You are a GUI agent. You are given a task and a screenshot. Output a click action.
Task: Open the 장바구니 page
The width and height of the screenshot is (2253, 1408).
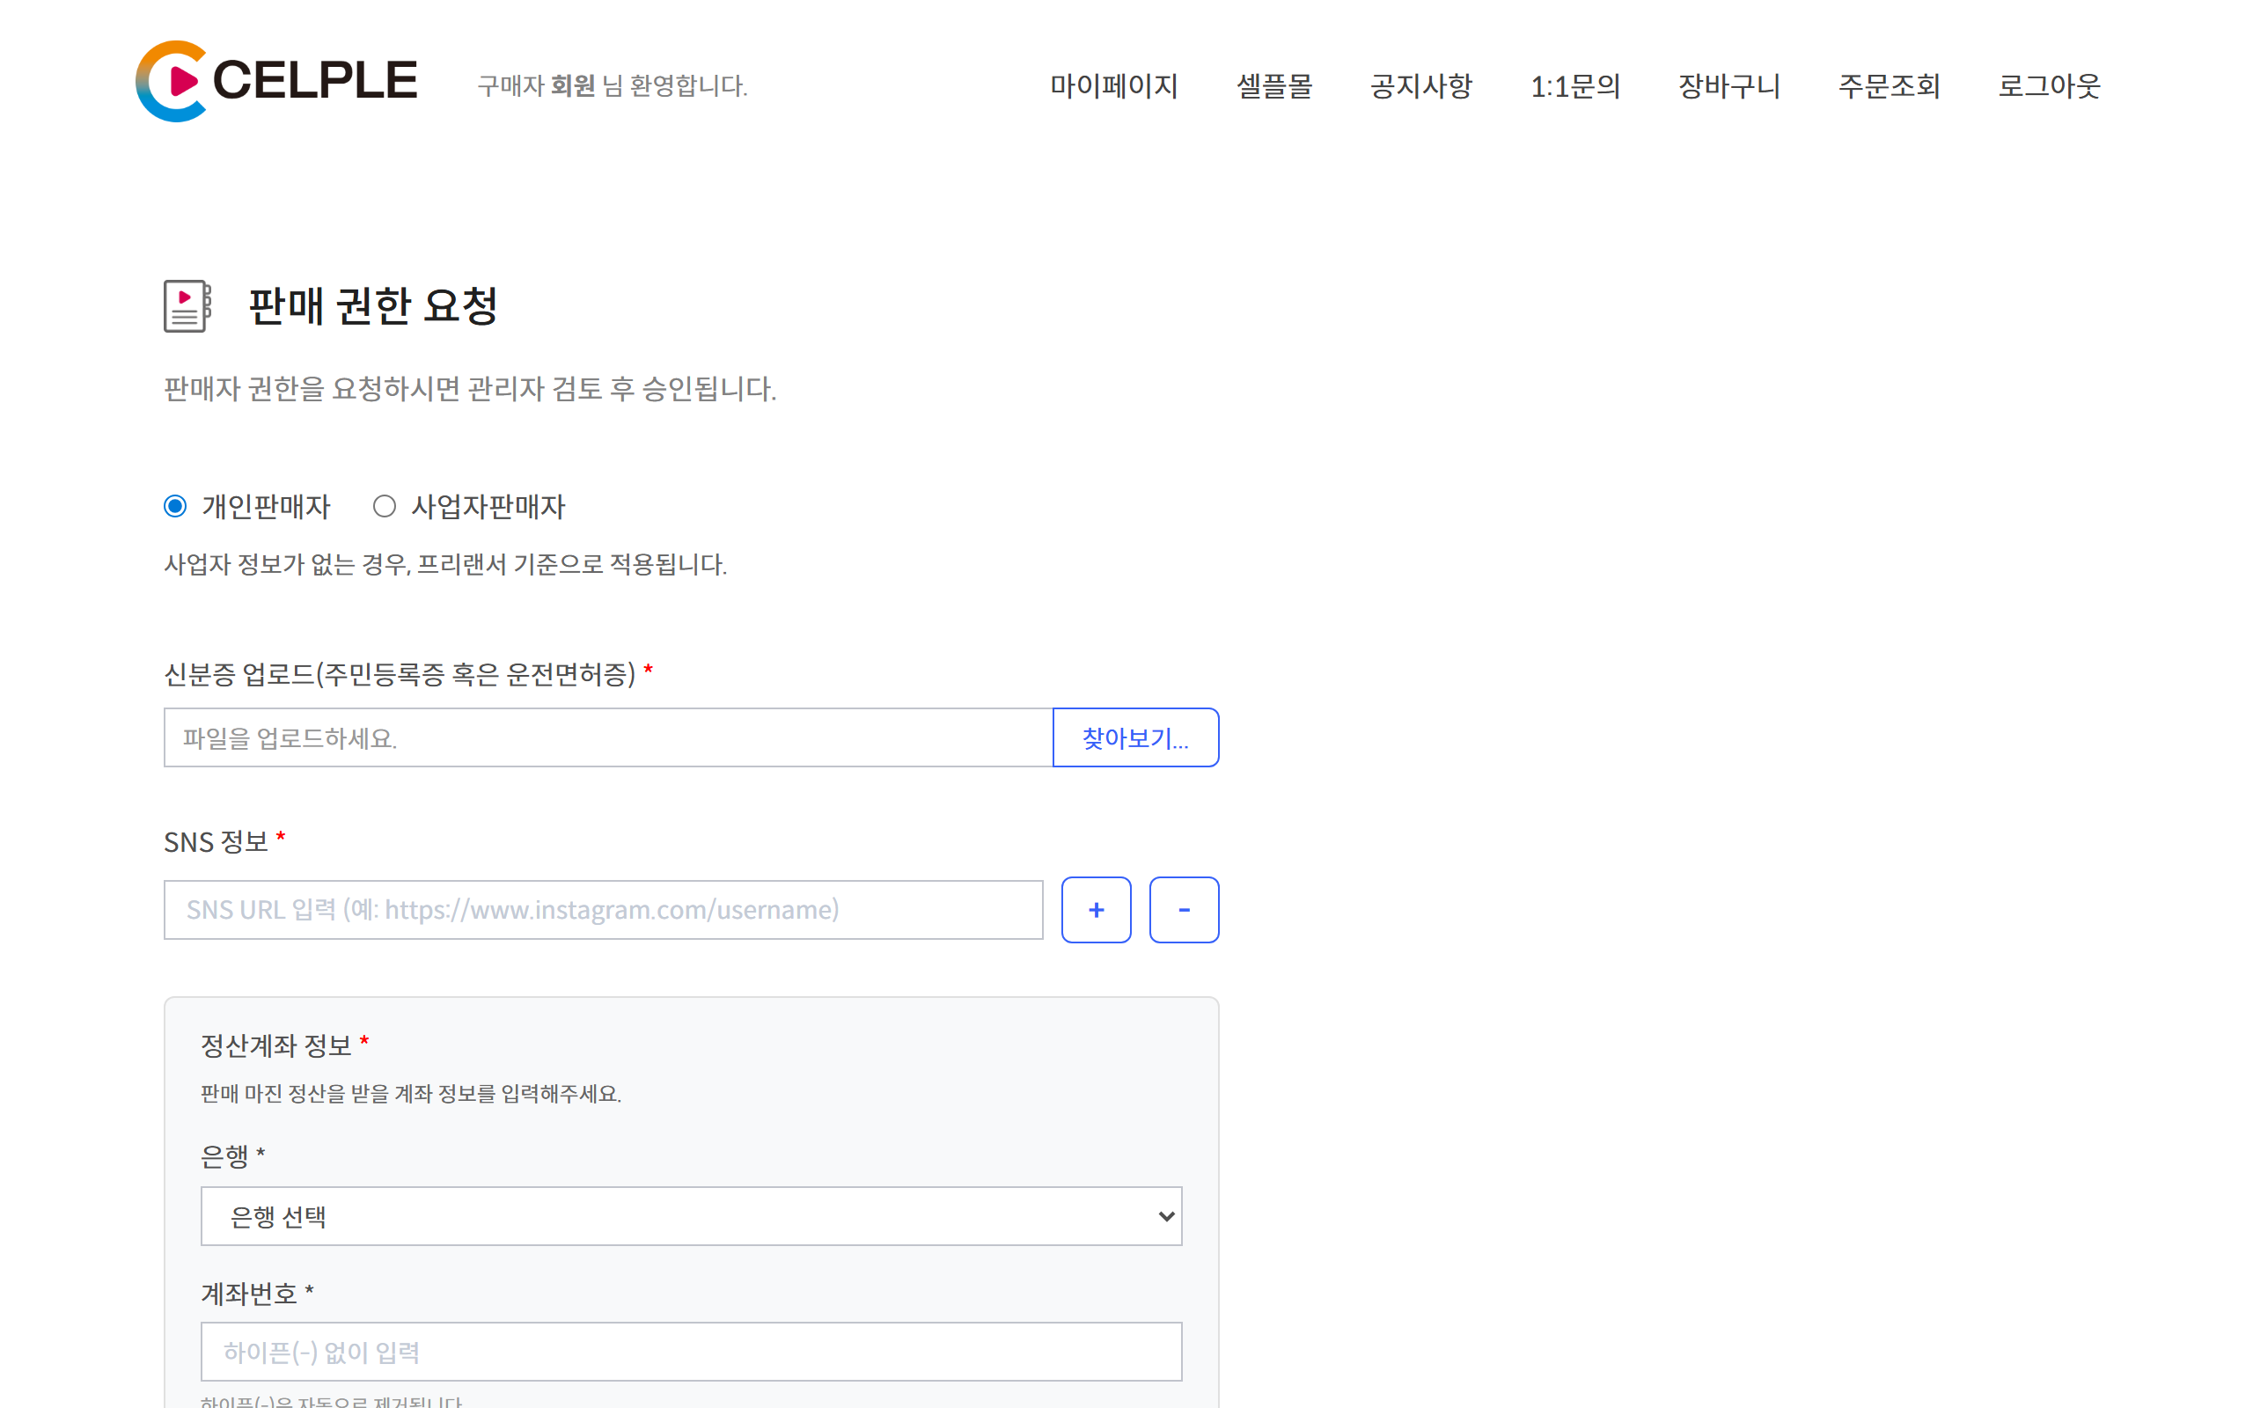[1727, 85]
